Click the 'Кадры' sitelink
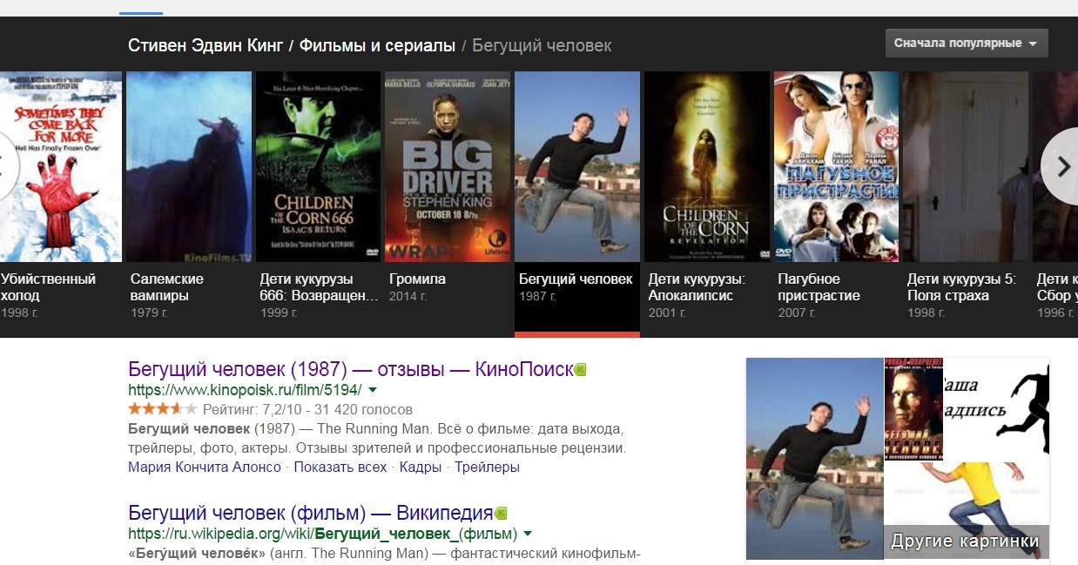 [x=421, y=467]
